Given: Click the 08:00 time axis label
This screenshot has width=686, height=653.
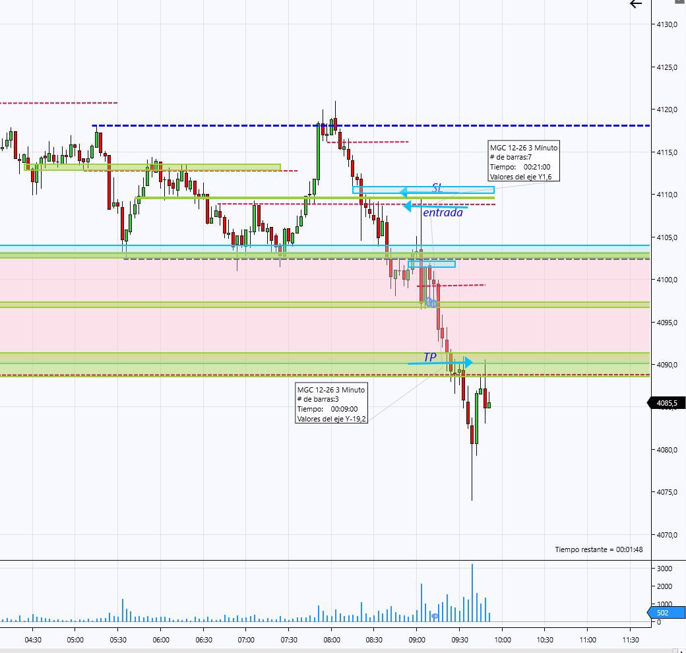Looking at the screenshot, I should (332, 640).
